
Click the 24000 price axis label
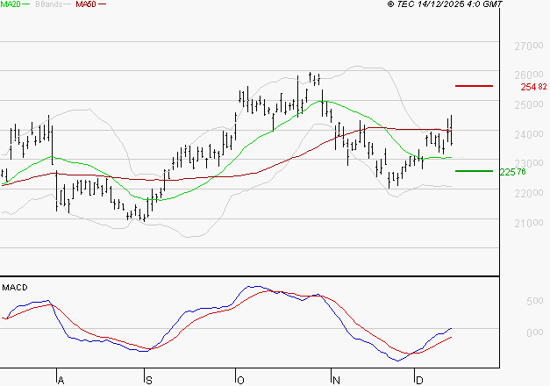click(x=529, y=134)
